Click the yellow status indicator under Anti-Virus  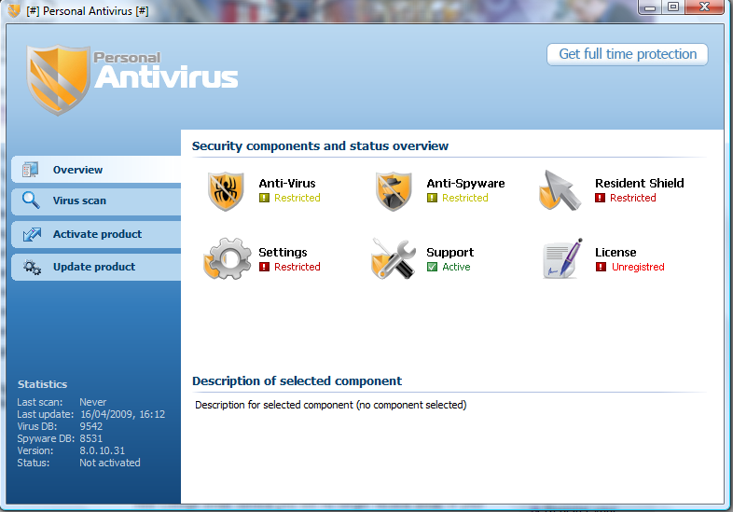tap(264, 198)
